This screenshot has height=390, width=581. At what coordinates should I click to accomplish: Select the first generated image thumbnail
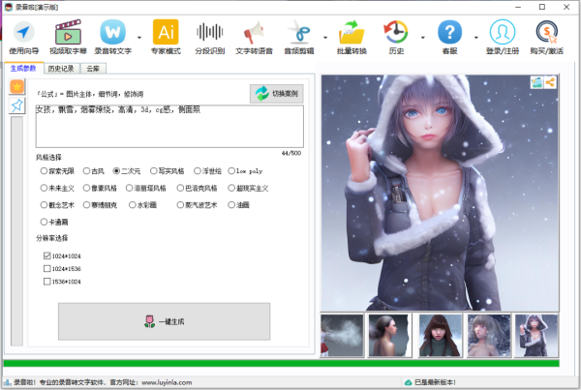[342, 335]
